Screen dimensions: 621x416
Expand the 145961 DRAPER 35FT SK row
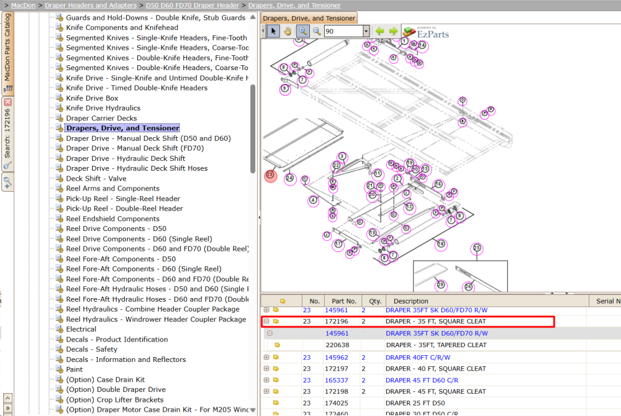(266, 310)
